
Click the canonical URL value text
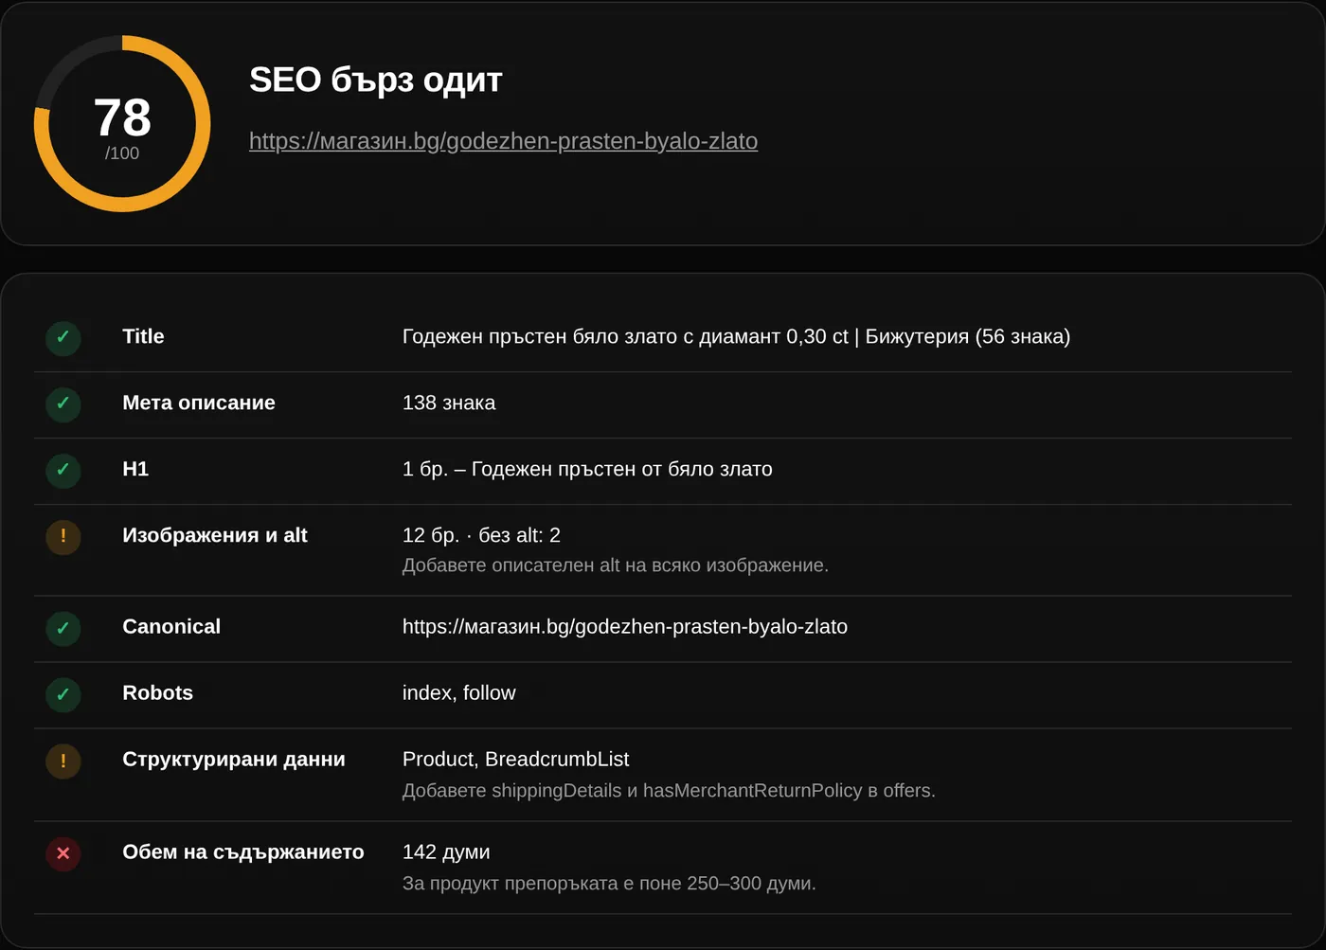tap(625, 626)
